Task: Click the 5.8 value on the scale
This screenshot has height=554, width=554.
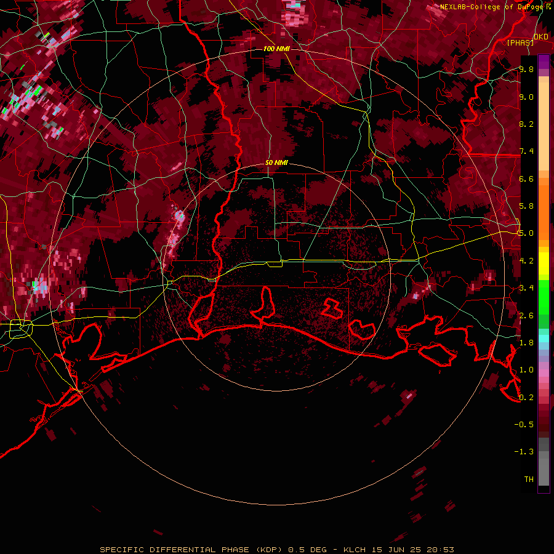Action: [526, 206]
